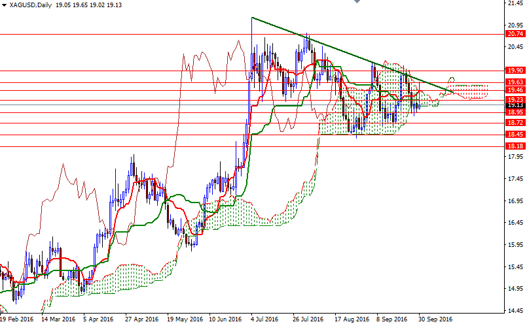
Task: Select the 18.18 support price label
Action: [x=515, y=146]
